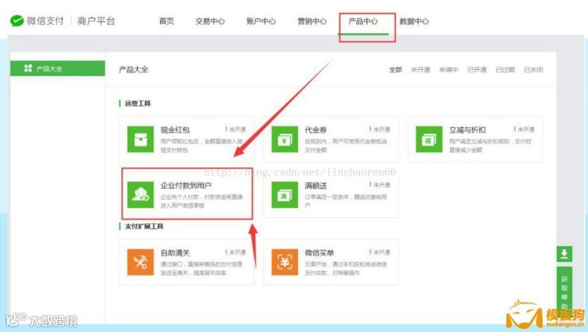Filter products by 未开通

[420, 70]
